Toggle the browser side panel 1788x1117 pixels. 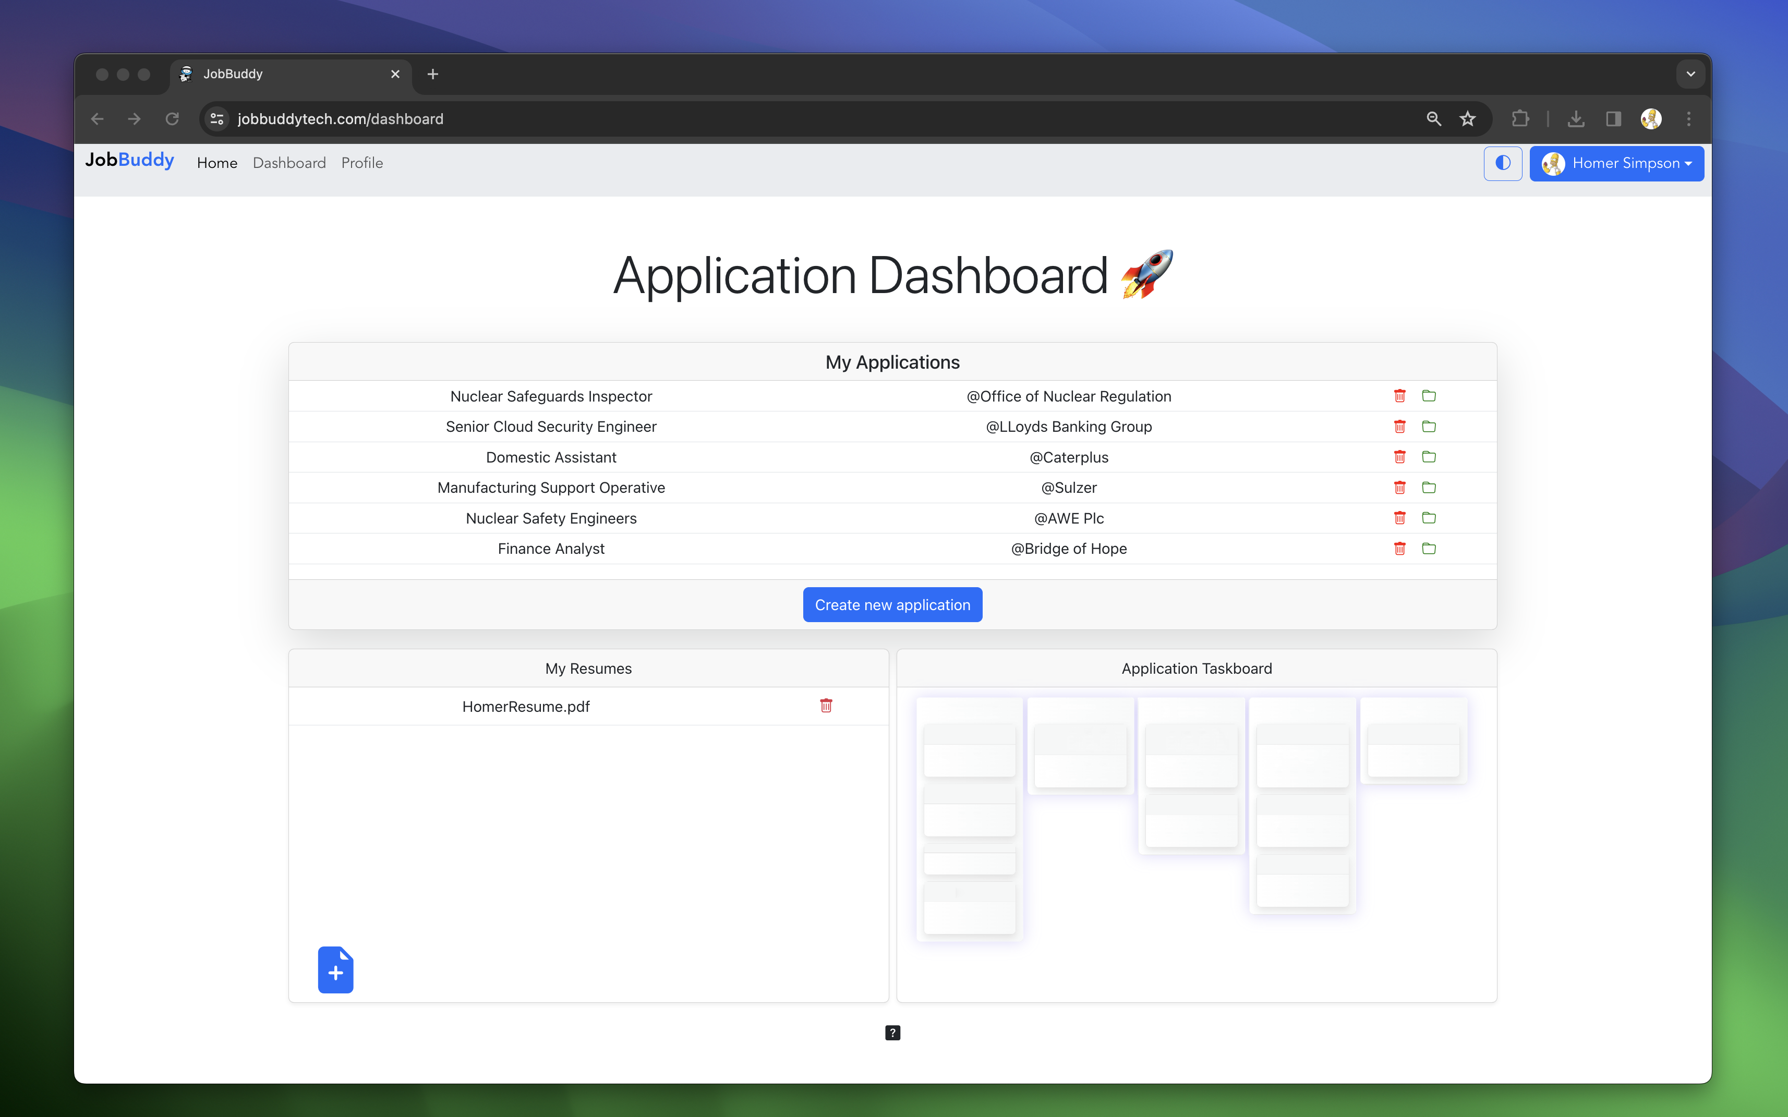(x=1613, y=119)
